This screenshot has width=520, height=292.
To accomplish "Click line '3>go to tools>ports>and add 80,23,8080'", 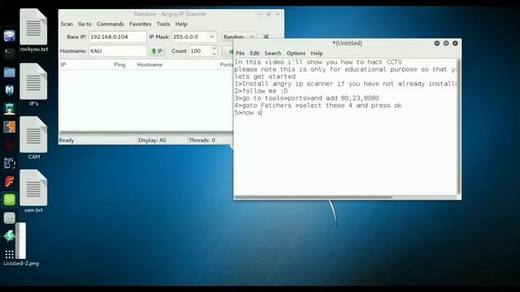I will pyautogui.click(x=307, y=98).
